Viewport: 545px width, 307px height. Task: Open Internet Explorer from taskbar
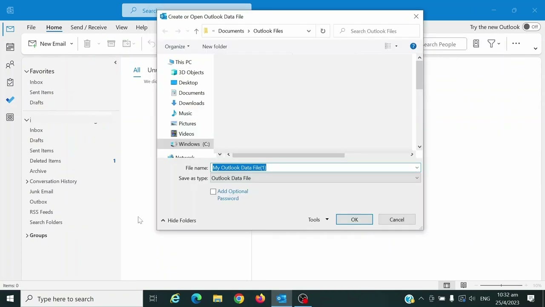175,298
